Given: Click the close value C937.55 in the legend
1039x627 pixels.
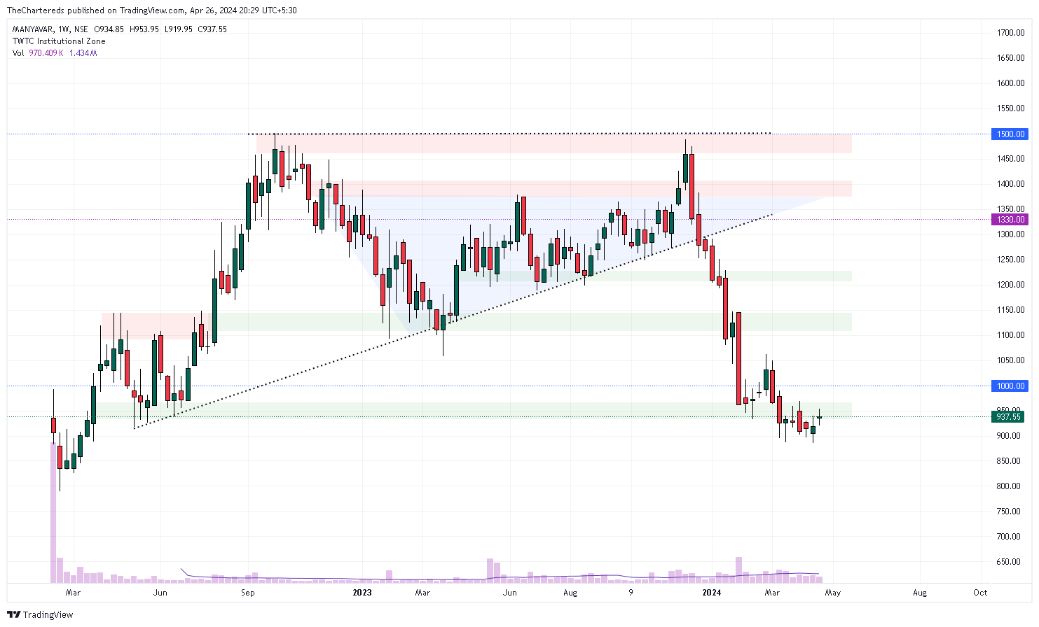Looking at the screenshot, I should point(212,29).
